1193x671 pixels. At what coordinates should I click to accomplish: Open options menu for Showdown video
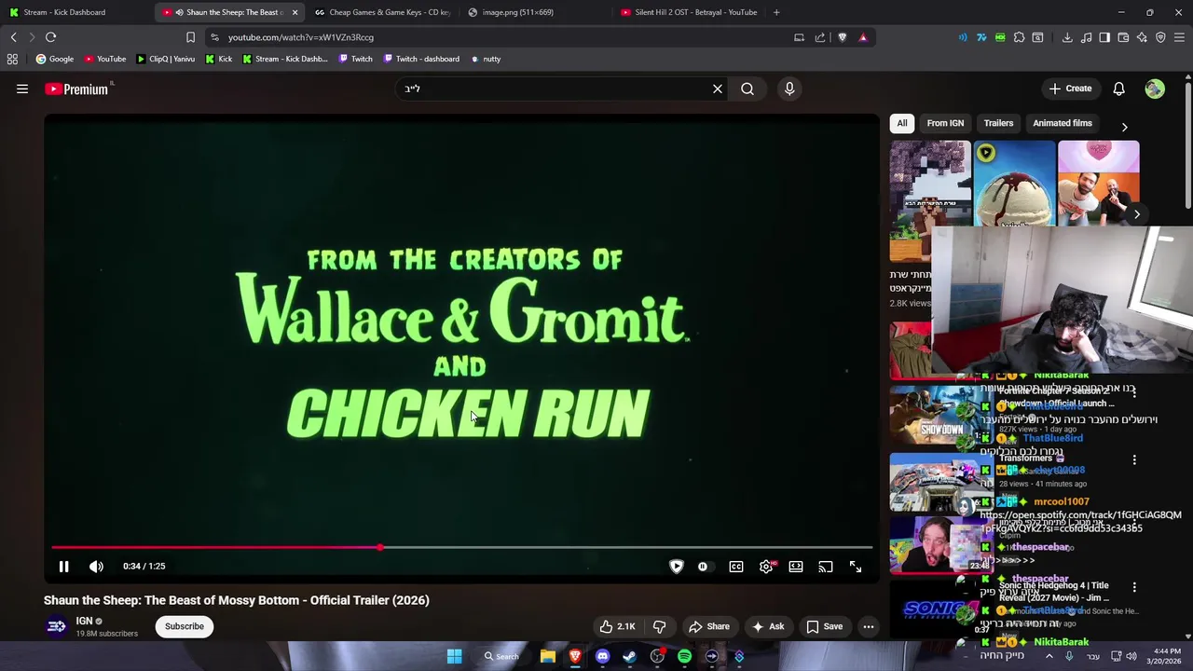(x=1134, y=394)
